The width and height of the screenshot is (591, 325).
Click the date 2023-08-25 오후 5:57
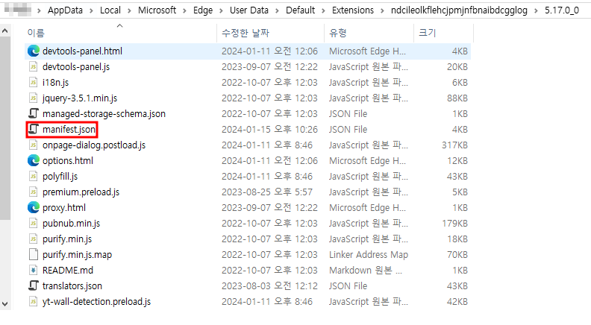tap(267, 192)
